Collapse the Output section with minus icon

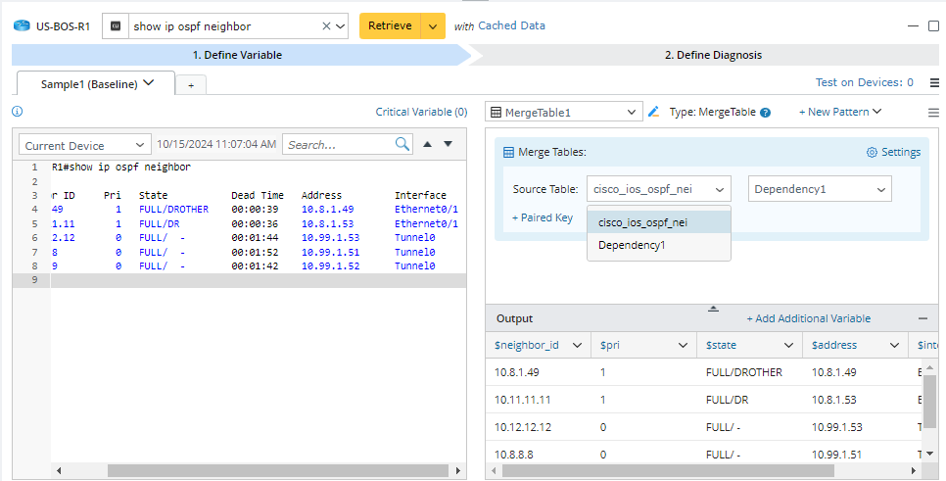pyautogui.click(x=922, y=318)
